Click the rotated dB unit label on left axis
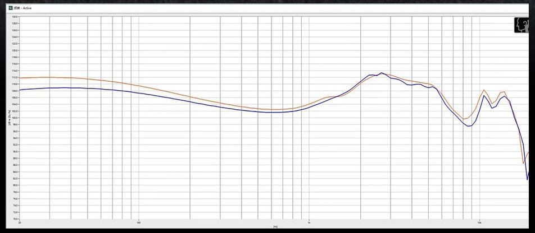The height and width of the screenshot is (233, 535). click(x=9, y=119)
